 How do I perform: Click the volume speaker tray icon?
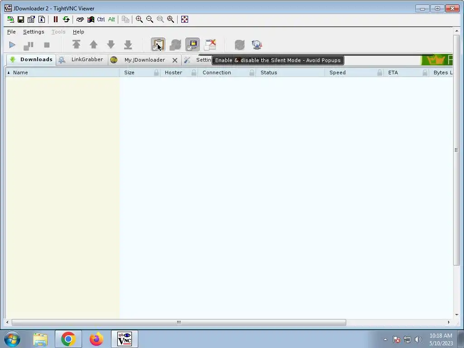click(418, 339)
